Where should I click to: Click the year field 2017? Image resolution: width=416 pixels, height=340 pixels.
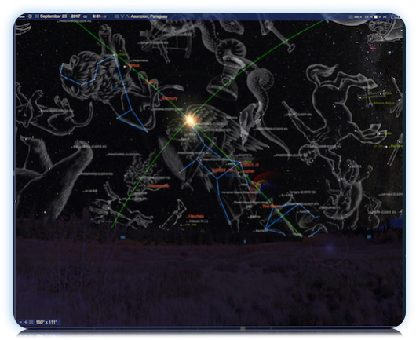click(x=75, y=16)
